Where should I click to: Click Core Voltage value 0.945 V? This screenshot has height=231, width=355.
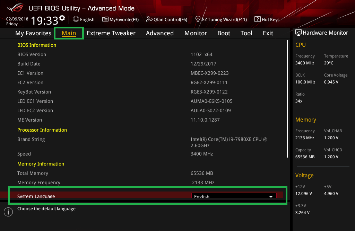(x=331, y=82)
